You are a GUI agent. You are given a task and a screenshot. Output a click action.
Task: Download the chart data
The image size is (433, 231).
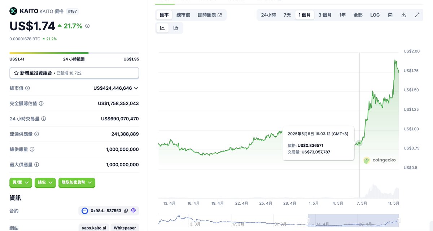coord(403,15)
